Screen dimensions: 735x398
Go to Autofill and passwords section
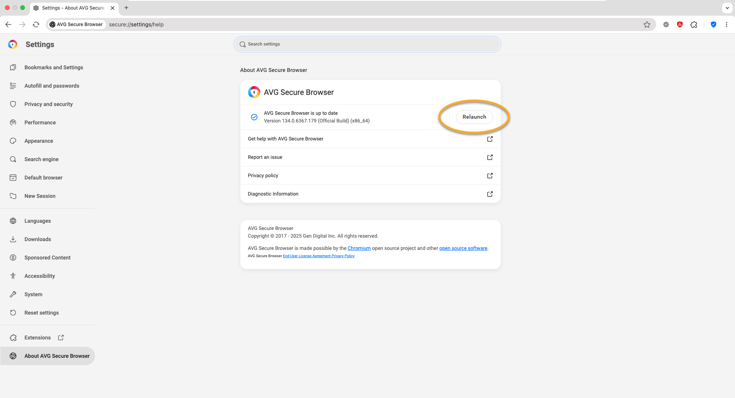tap(52, 86)
